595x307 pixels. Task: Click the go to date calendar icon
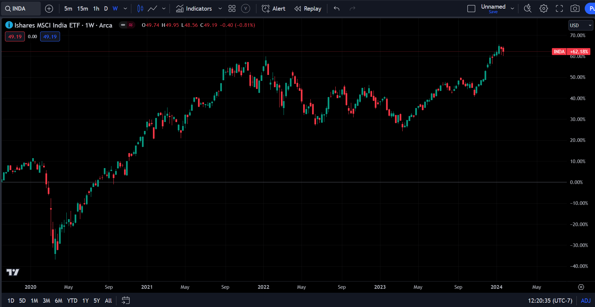[x=126, y=300]
